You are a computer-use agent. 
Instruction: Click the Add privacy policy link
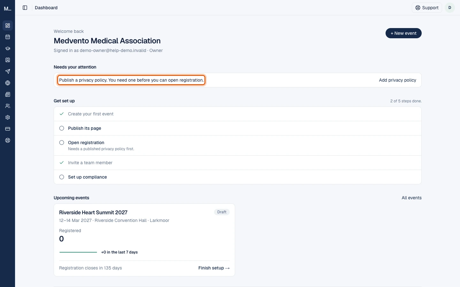tap(397, 80)
